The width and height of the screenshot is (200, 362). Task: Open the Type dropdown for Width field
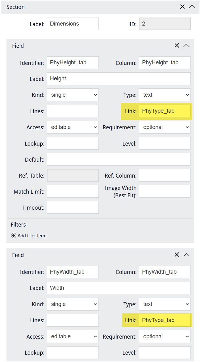(x=165, y=304)
